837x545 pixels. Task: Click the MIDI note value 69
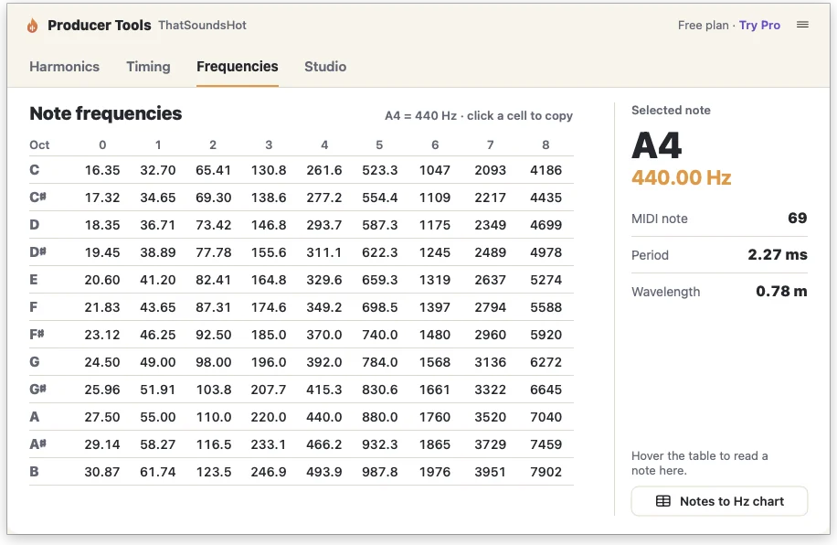coord(798,218)
